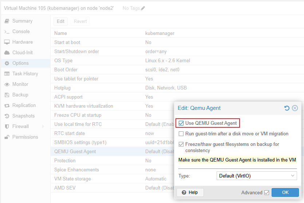Select the RTC start date row

(x=112, y=133)
